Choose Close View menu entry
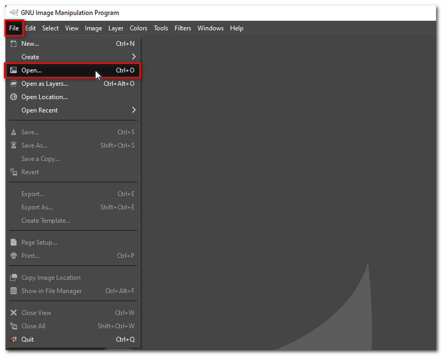Viewport: 442px width, 356px height. pyautogui.click(x=73, y=312)
